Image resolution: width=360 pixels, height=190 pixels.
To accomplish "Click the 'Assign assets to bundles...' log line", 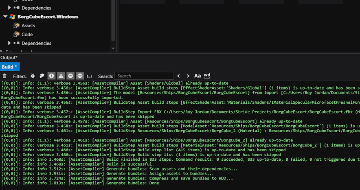I will pyautogui.click(x=108, y=173).
